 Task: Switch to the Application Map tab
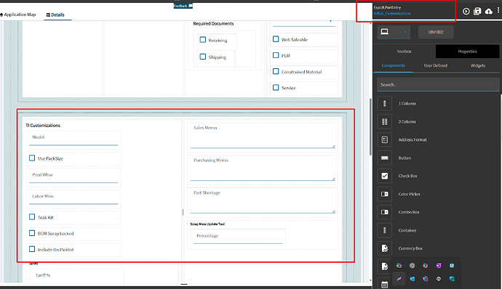pyautogui.click(x=18, y=15)
